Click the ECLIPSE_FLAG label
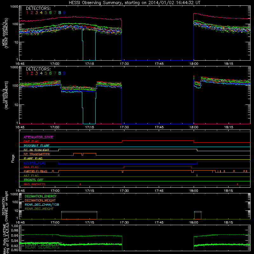The image size is (254, 254). click(35, 163)
